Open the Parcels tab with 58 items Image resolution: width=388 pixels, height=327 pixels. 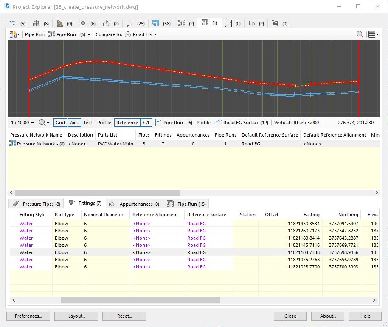coord(162,24)
